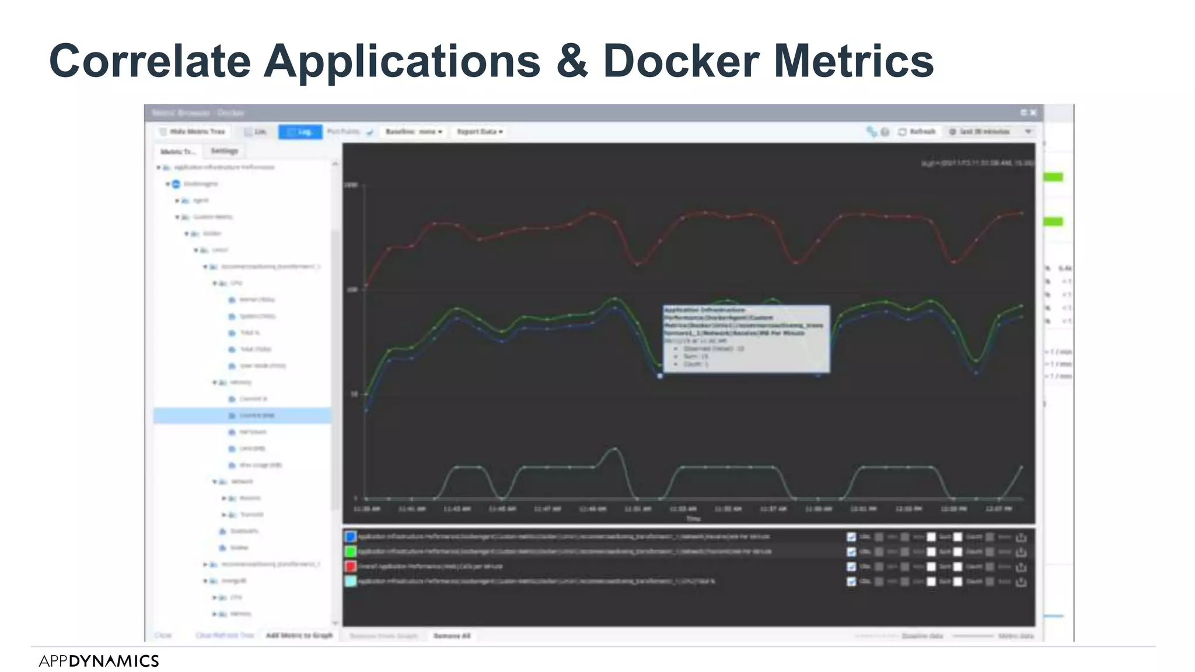The height and width of the screenshot is (672, 1195).
Task: Toggle the Plot Points checkbox
Action: tap(369, 132)
